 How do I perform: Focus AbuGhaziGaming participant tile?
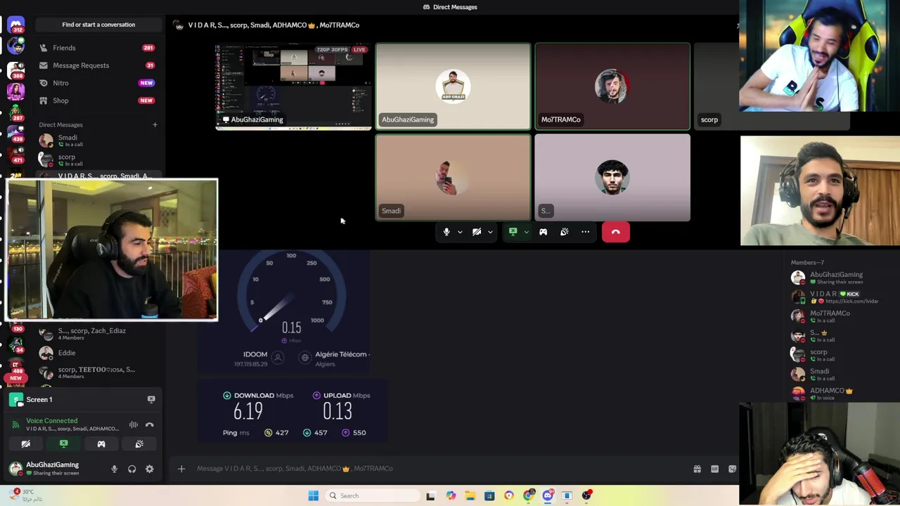tap(453, 86)
